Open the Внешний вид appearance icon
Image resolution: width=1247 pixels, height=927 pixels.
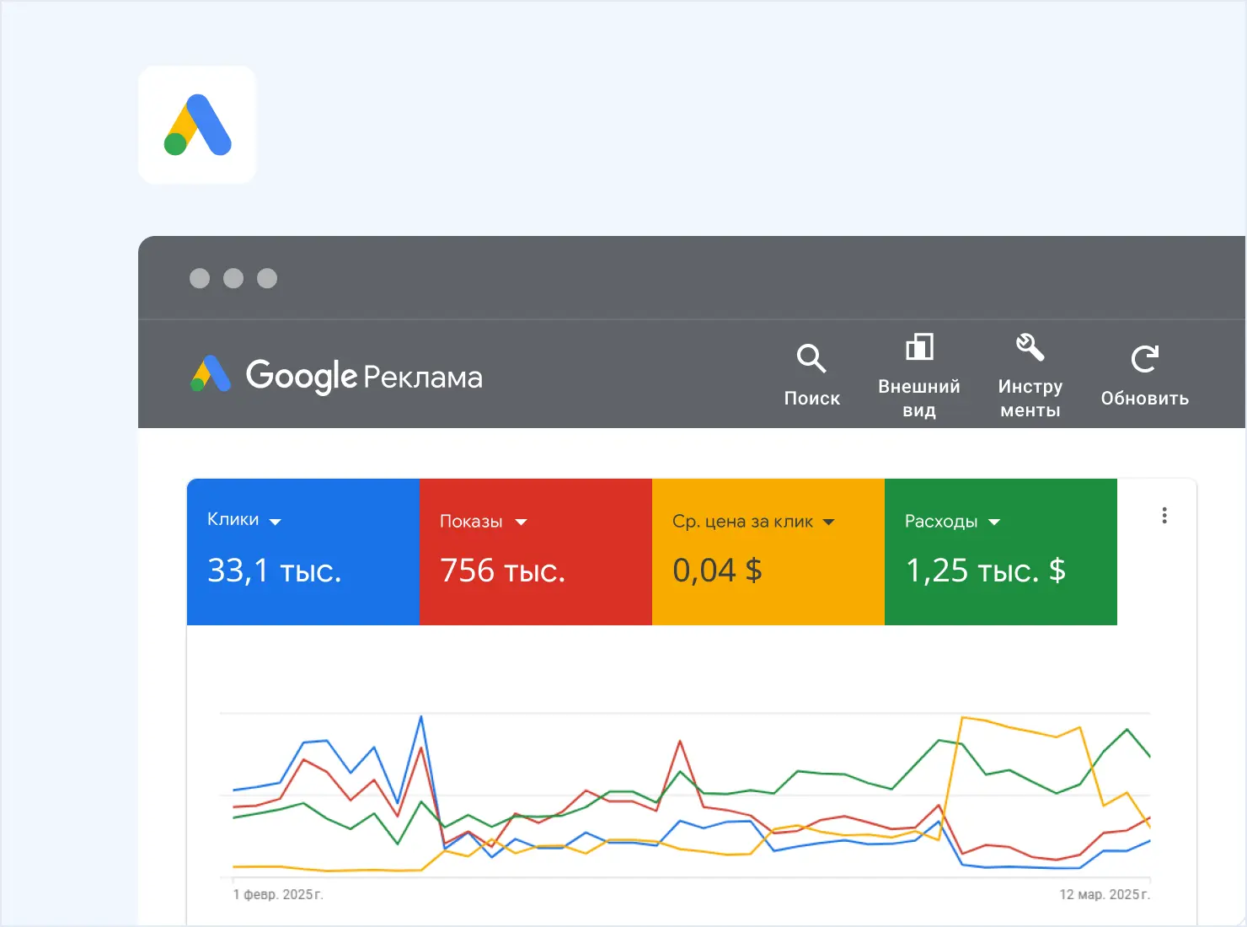click(x=918, y=347)
